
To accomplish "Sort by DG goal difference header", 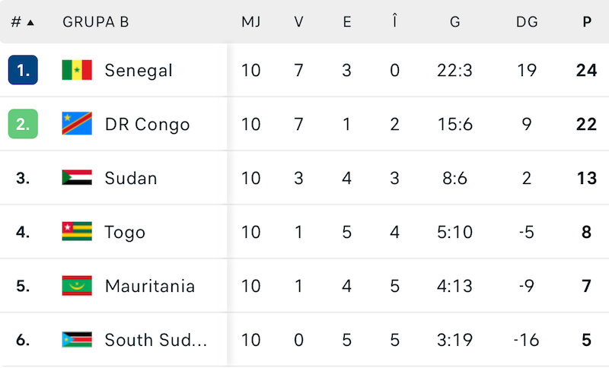I will (x=527, y=22).
